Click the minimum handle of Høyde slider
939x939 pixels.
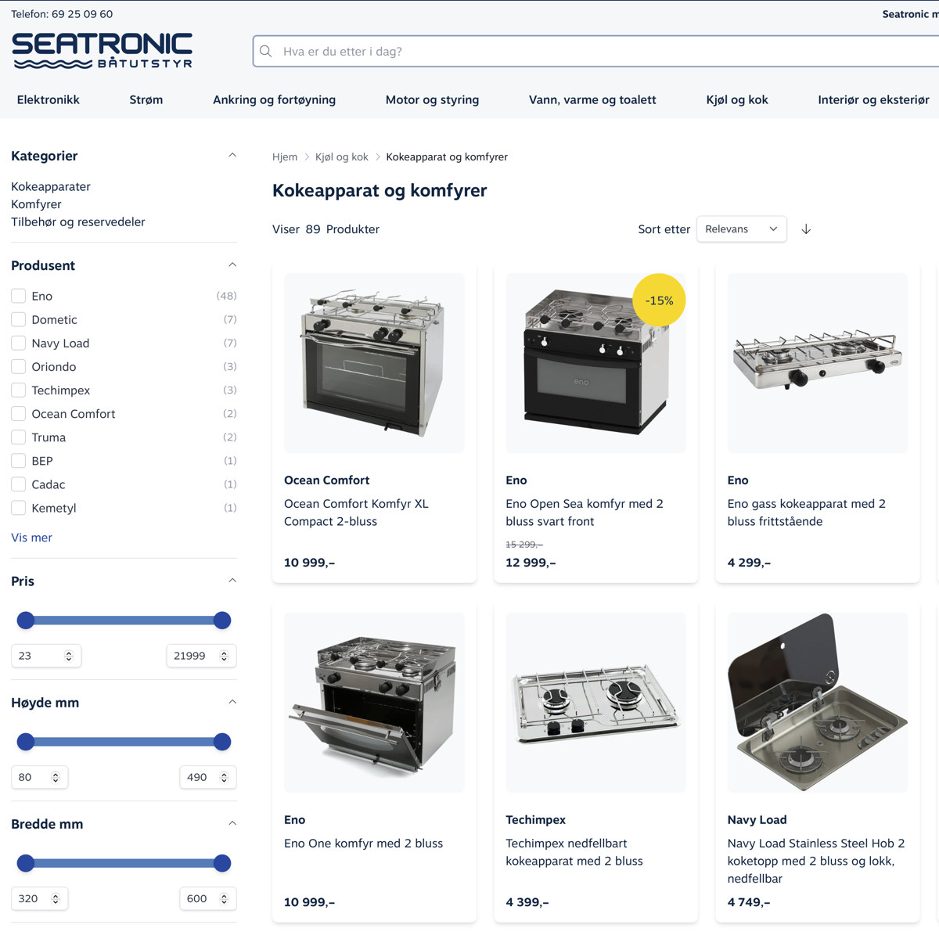(x=26, y=742)
